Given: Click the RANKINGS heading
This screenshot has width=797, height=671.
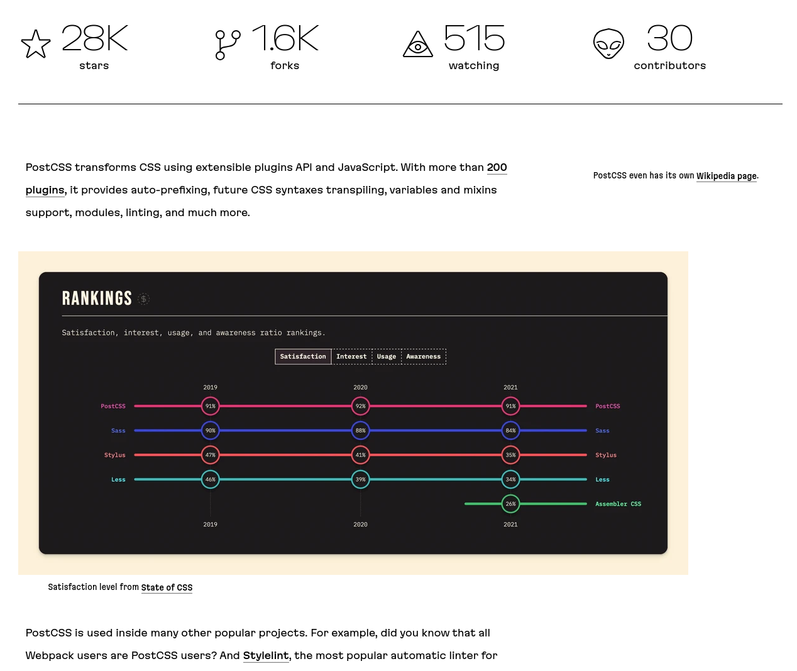Looking at the screenshot, I should [x=97, y=298].
